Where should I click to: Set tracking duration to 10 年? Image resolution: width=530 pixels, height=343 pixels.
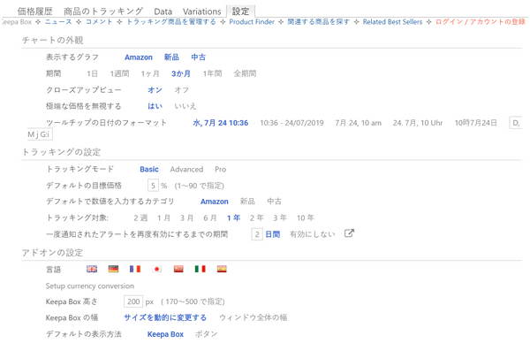[x=306, y=217]
